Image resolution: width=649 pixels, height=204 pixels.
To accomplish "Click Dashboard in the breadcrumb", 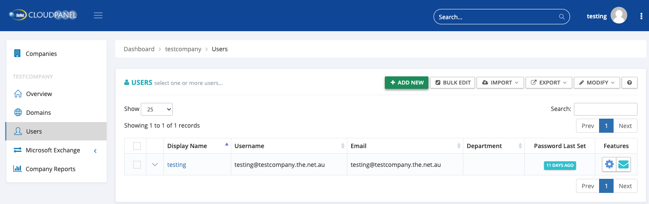I will click(x=139, y=49).
